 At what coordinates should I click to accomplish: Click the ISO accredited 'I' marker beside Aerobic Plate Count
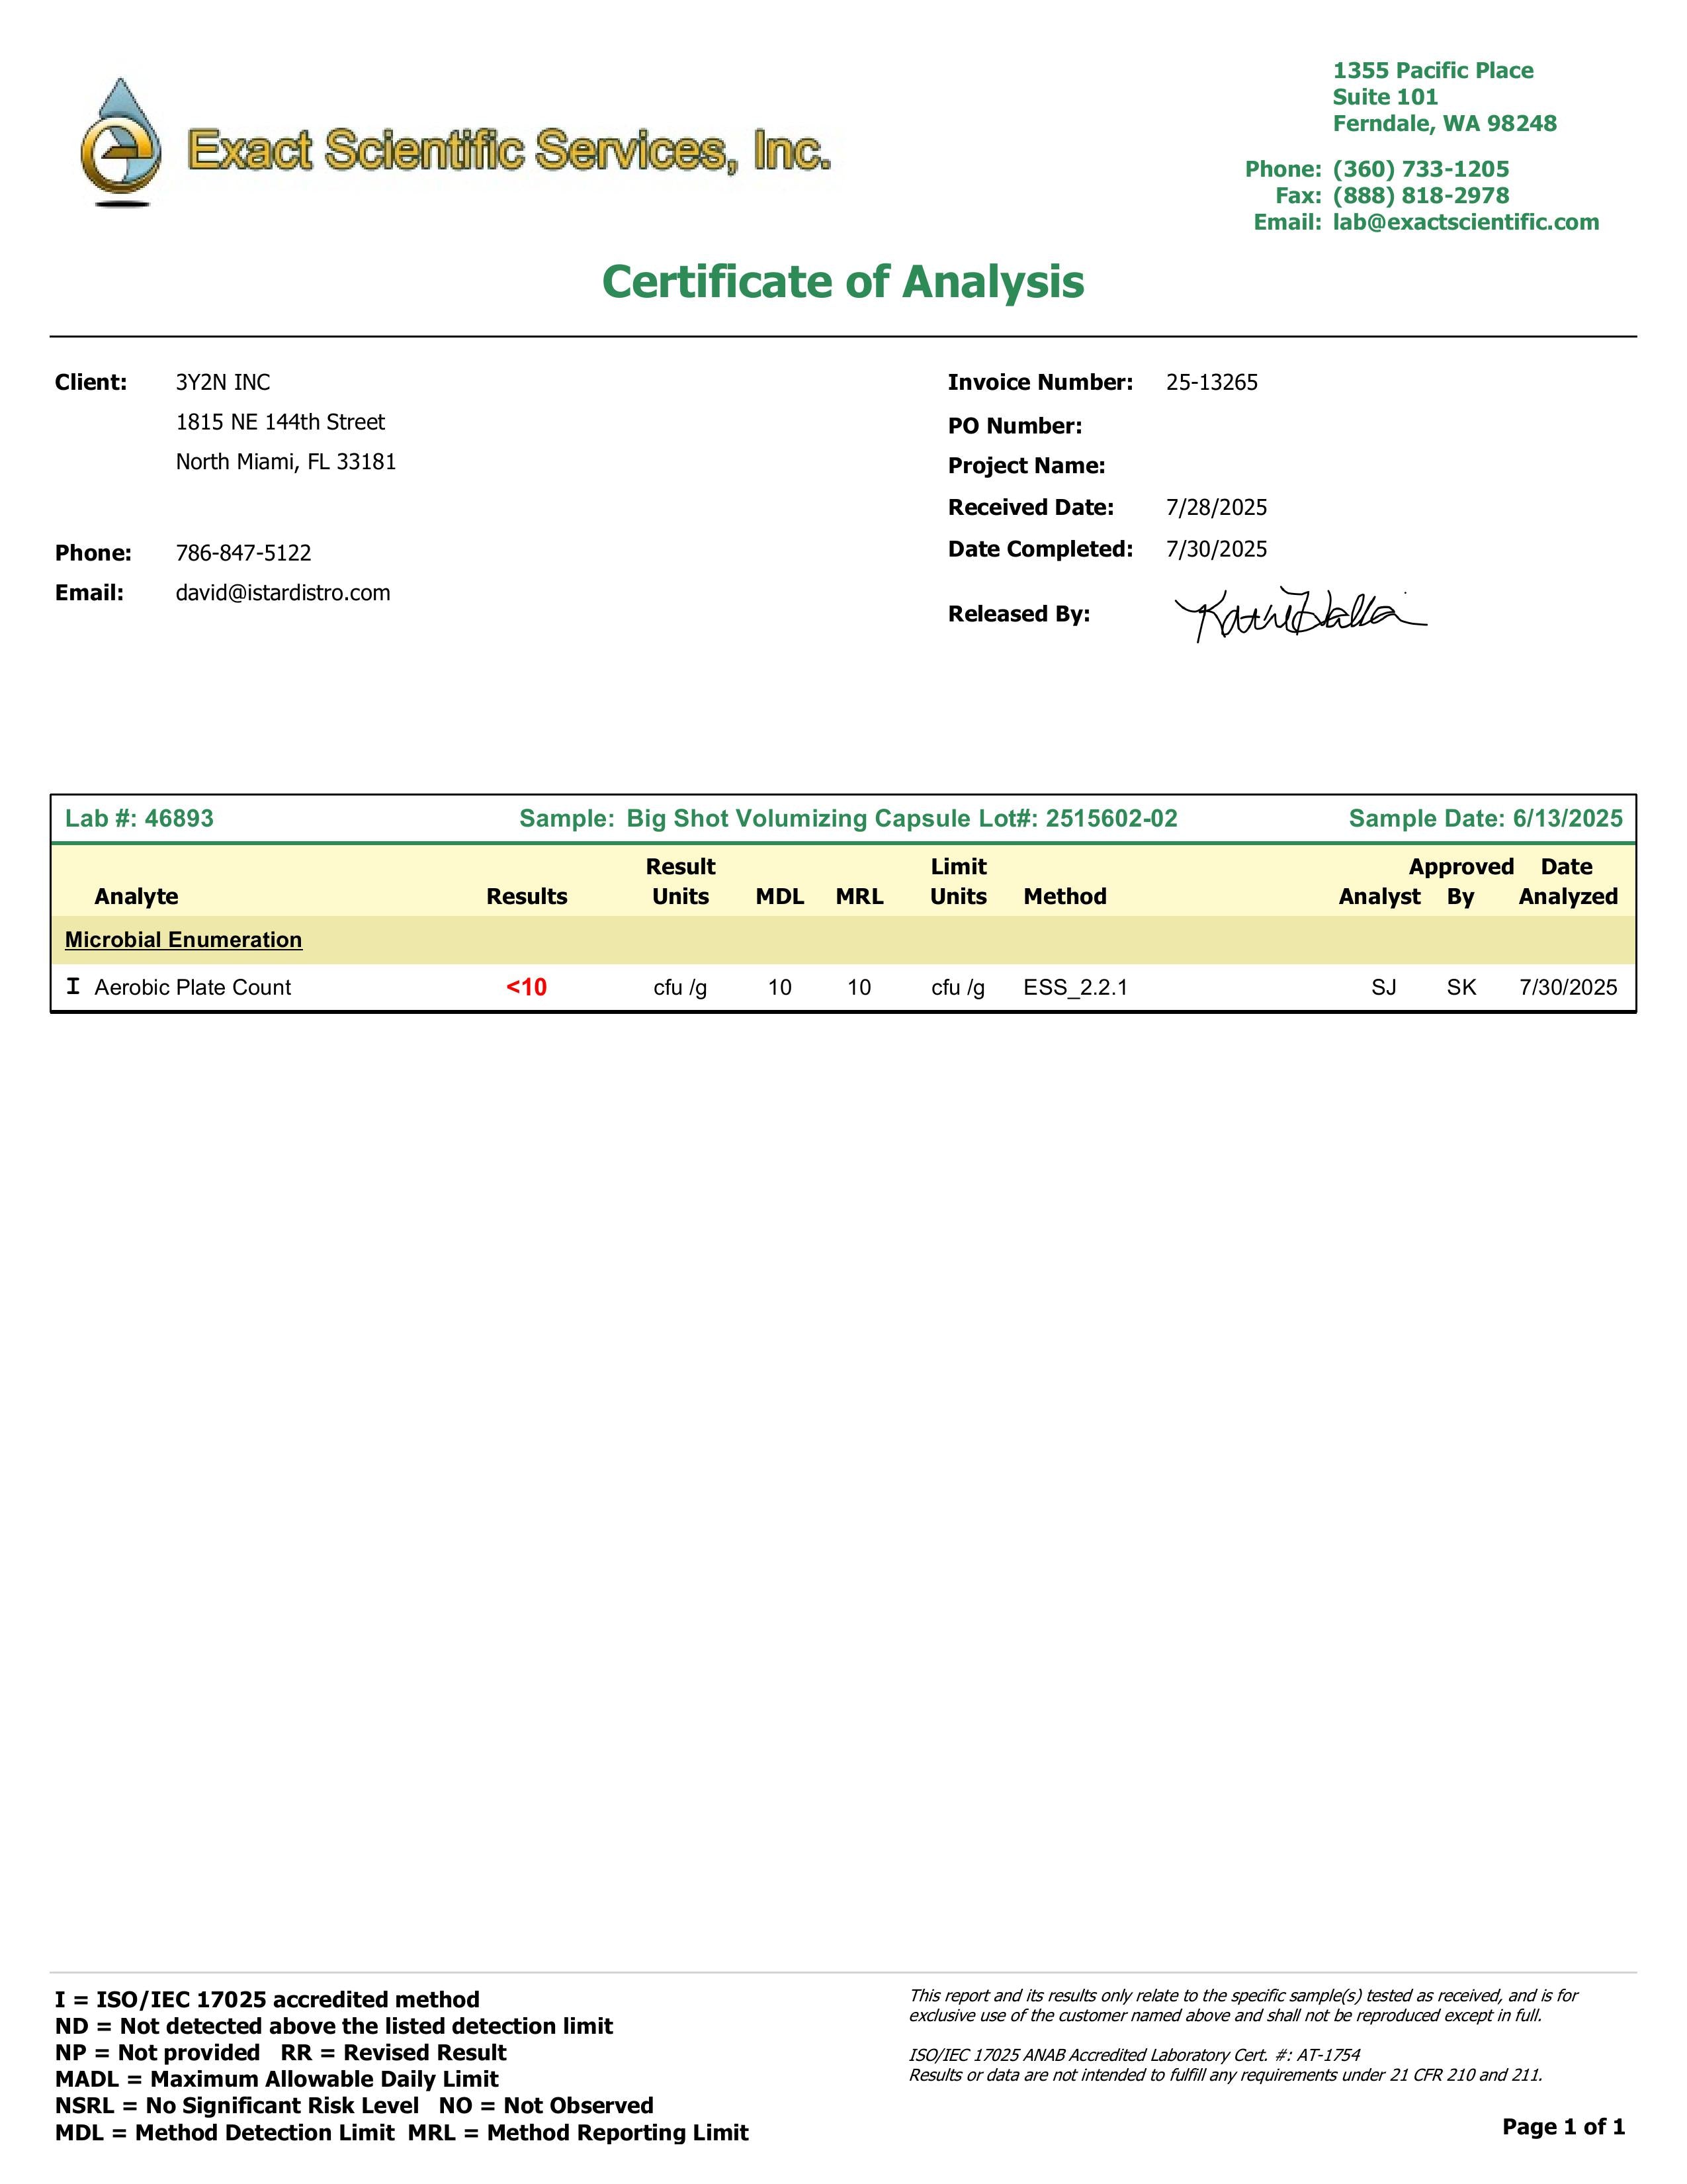click(73, 987)
